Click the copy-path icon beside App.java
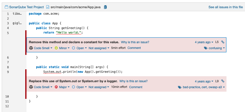The height and width of the screenshot is (112, 245). (106, 7)
